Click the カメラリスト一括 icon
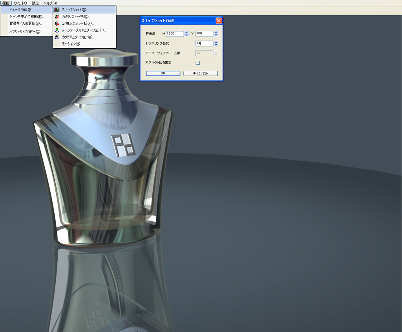The height and width of the screenshot is (332, 402). click(x=57, y=17)
